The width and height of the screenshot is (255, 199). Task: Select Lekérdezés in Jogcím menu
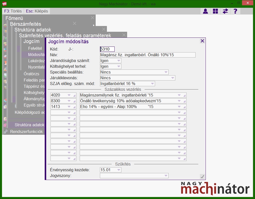click(x=36, y=61)
